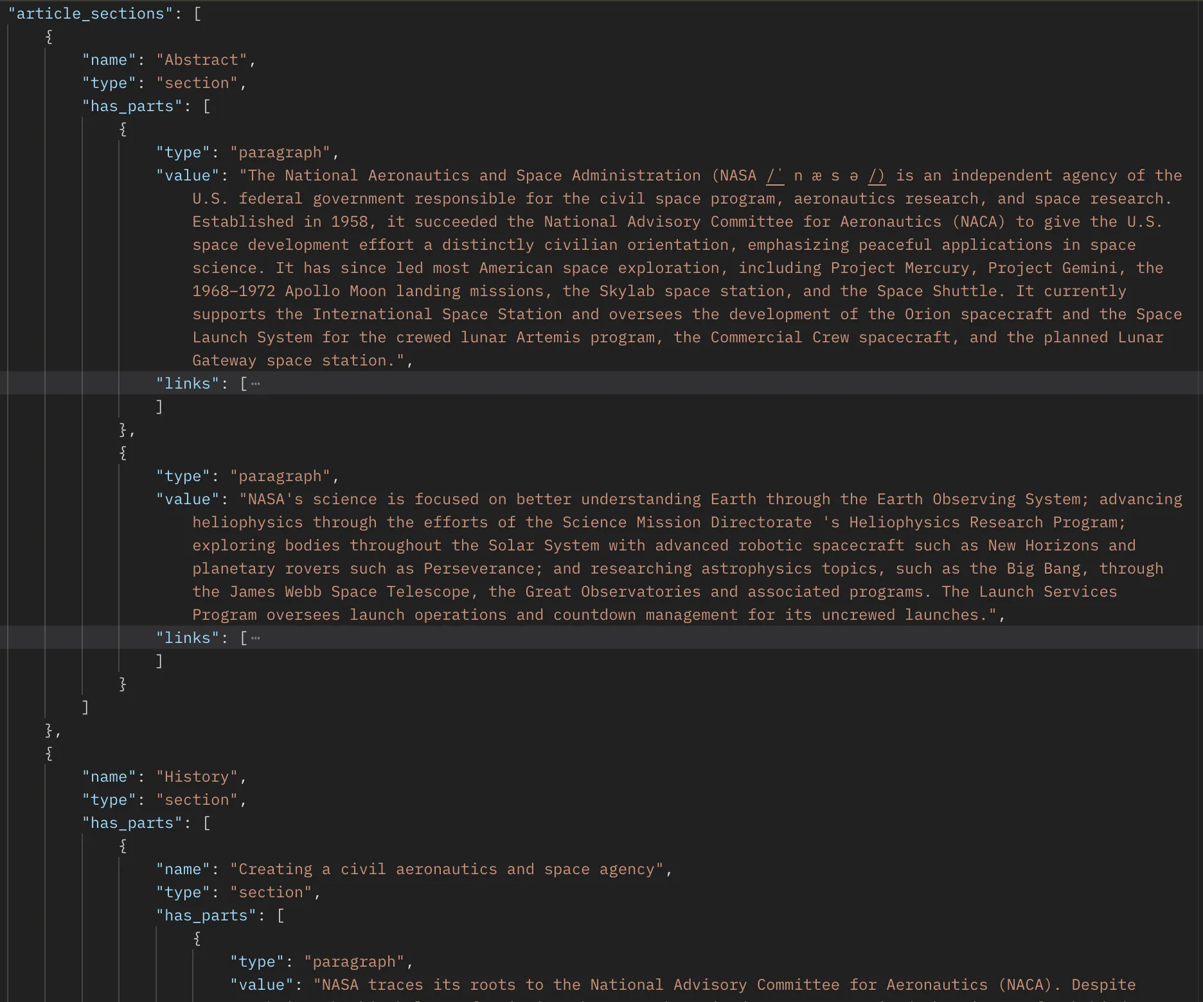Select the "History" name value
This screenshot has width=1203, height=1002.
pos(197,777)
